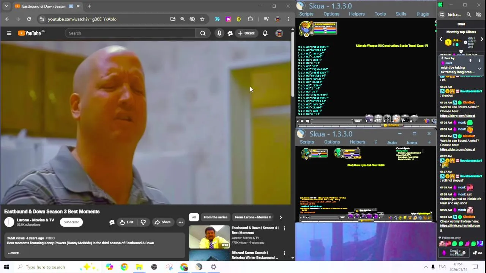Open Scripts menu in lower Skua window
Image resolution: width=486 pixels, height=273 pixels.
point(307,142)
